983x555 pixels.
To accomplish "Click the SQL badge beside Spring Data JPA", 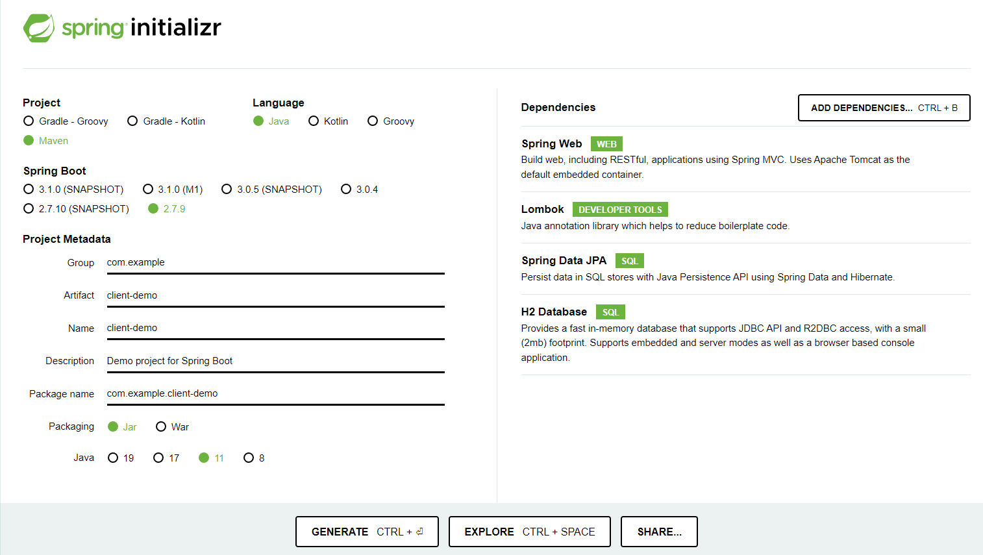I will point(629,261).
